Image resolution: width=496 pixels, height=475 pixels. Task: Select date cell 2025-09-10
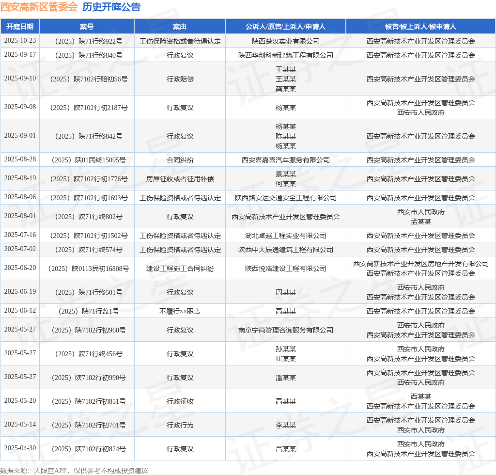pos(20,79)
